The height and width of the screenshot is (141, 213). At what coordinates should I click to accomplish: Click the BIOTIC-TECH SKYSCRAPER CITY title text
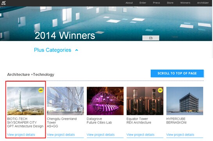click(22, 121)
